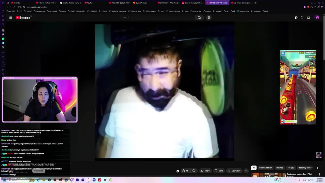Save the video to playlist

click(219, 171)
